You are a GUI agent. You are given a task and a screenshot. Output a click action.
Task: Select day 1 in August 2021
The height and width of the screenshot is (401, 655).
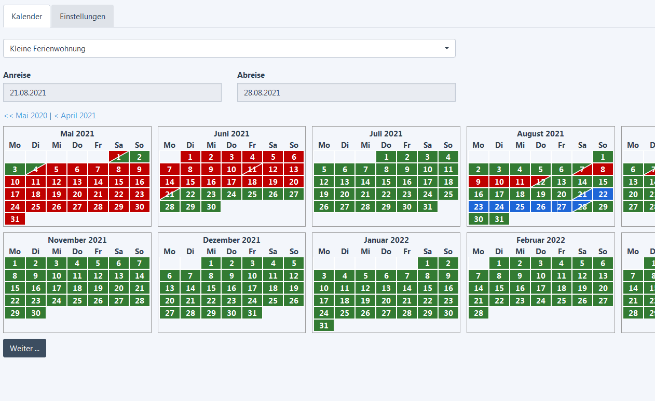pyautogui.click(x=603, y=157)
